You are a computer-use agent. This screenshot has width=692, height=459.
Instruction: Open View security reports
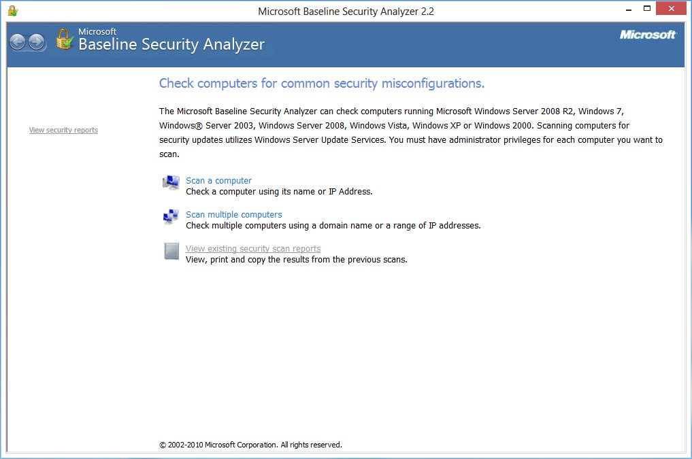click(63, 130)
